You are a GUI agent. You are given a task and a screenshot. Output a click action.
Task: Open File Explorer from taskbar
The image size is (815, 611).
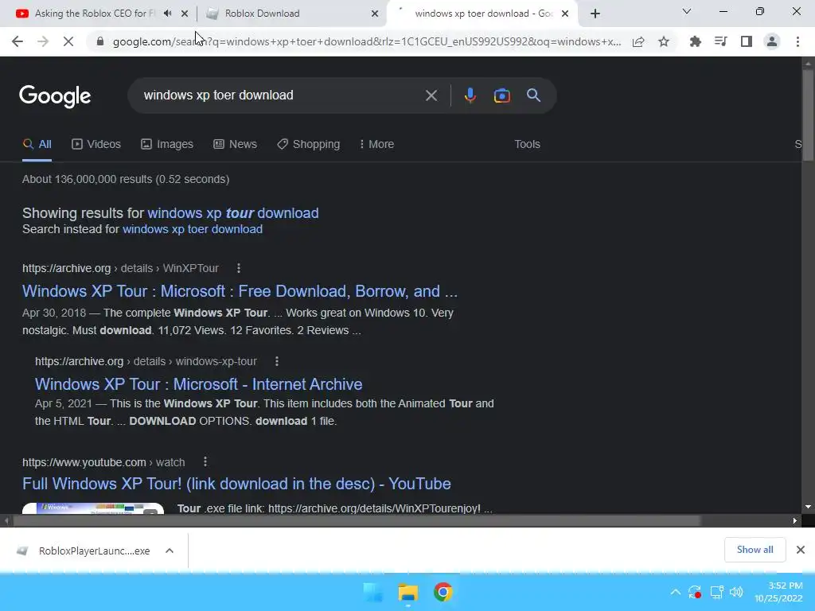(408, 592)
